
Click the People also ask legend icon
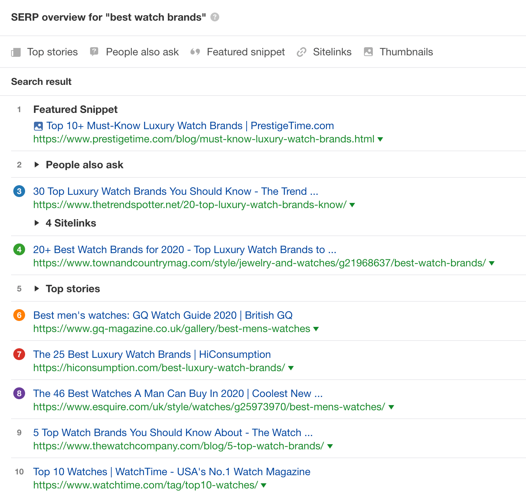94,52
